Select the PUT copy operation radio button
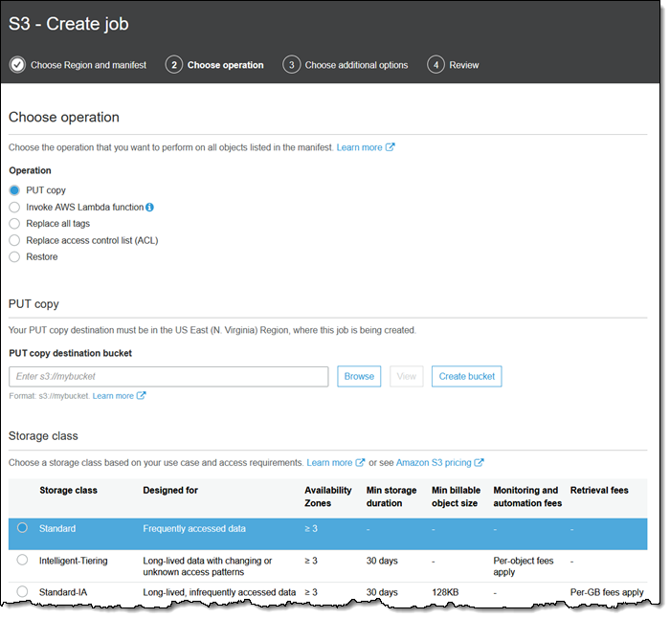This screenshot has width=670, height=618. coord(14,190)
